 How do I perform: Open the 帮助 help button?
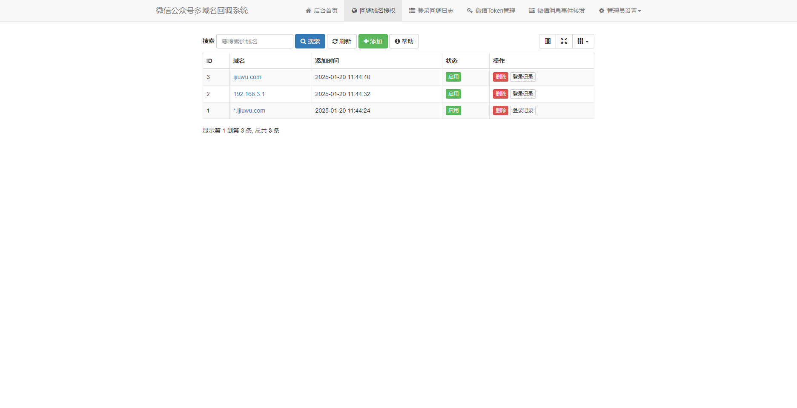pos(404,41)
